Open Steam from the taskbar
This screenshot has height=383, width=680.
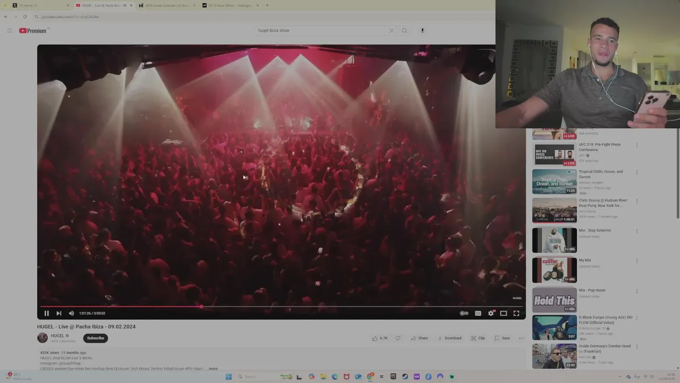405,377
